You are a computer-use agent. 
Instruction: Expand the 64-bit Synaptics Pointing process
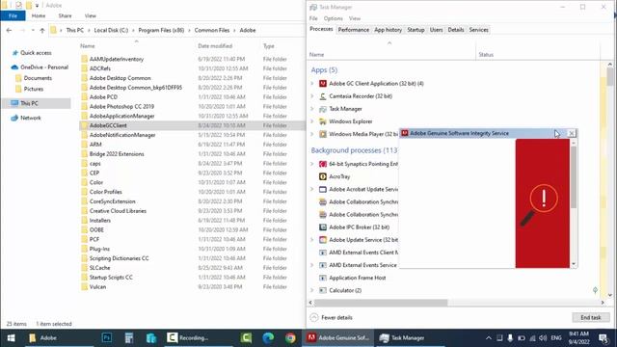click(312, 164)
